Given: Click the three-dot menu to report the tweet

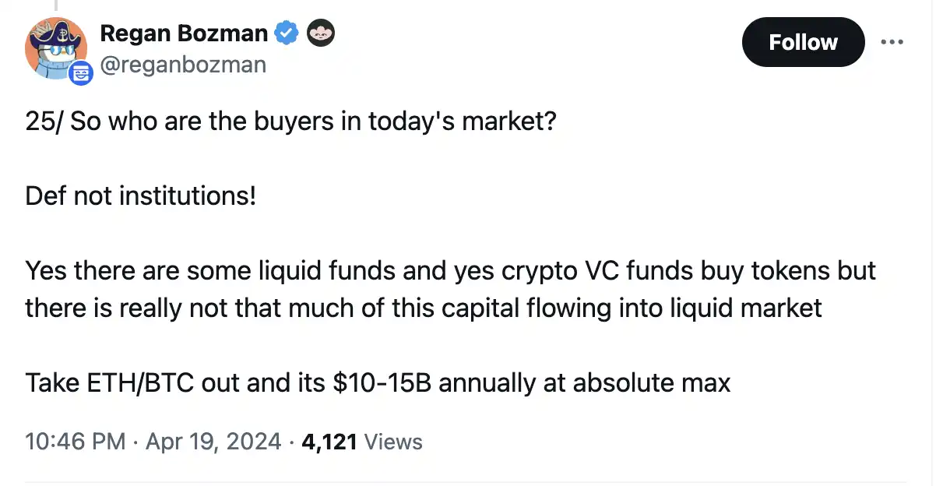Looking at the screenshot, I should tap(892, 42).
